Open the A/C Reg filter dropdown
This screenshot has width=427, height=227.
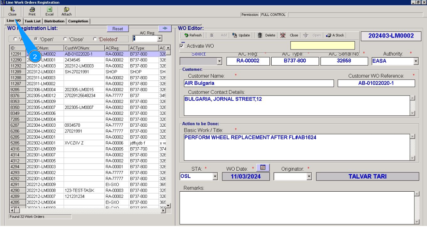160,39
